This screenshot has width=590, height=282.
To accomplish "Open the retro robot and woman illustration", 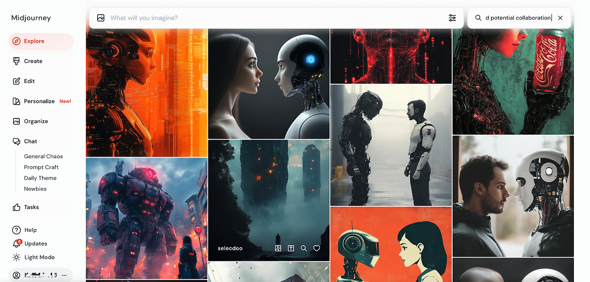I will 391,244.
